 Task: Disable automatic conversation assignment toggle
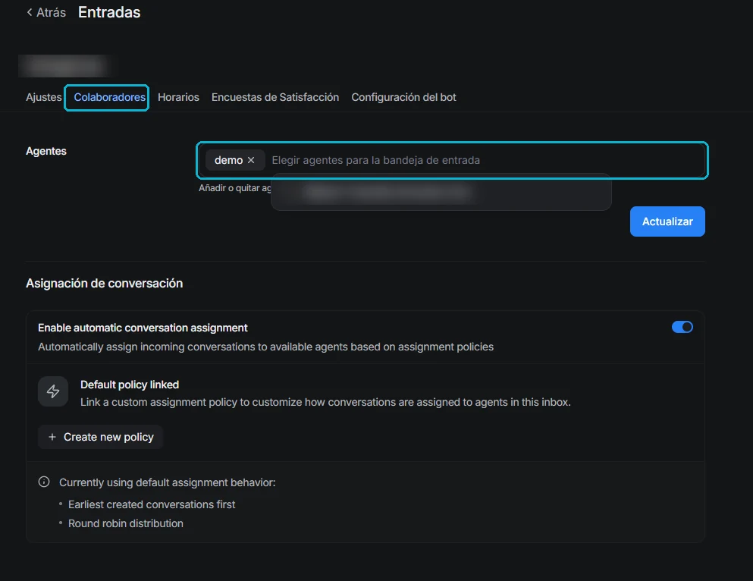(x=682, y=327)
